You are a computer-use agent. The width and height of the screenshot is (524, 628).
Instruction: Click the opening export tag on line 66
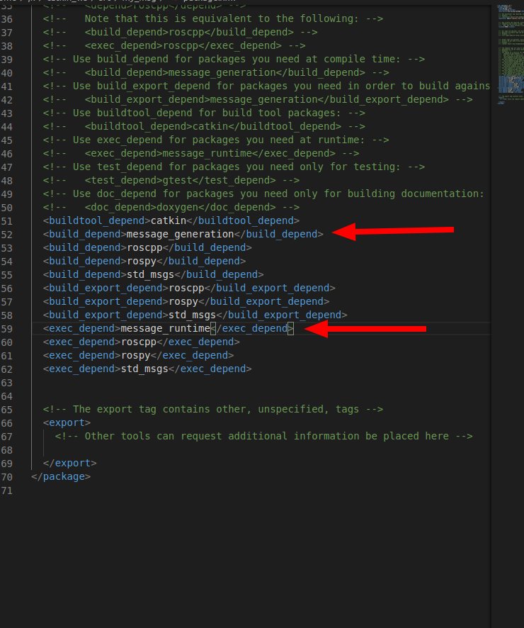67,422
